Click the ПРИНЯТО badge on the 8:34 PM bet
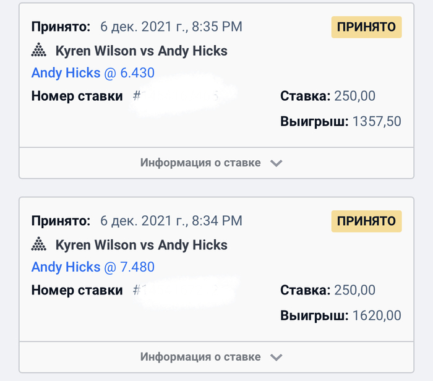The height and width of the screenshot is (381, 433). click(x=366, y=221)
